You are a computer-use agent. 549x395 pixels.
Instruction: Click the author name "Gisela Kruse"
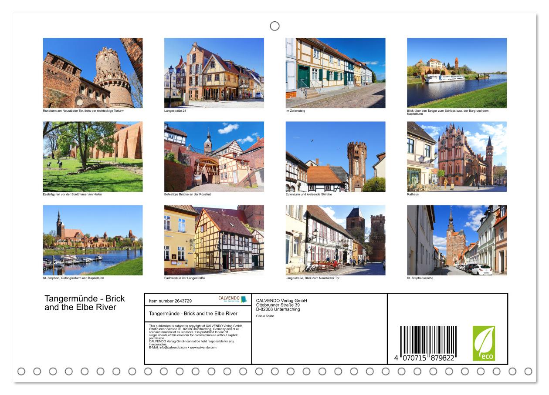pyautogui.click(x=265, y=316)
